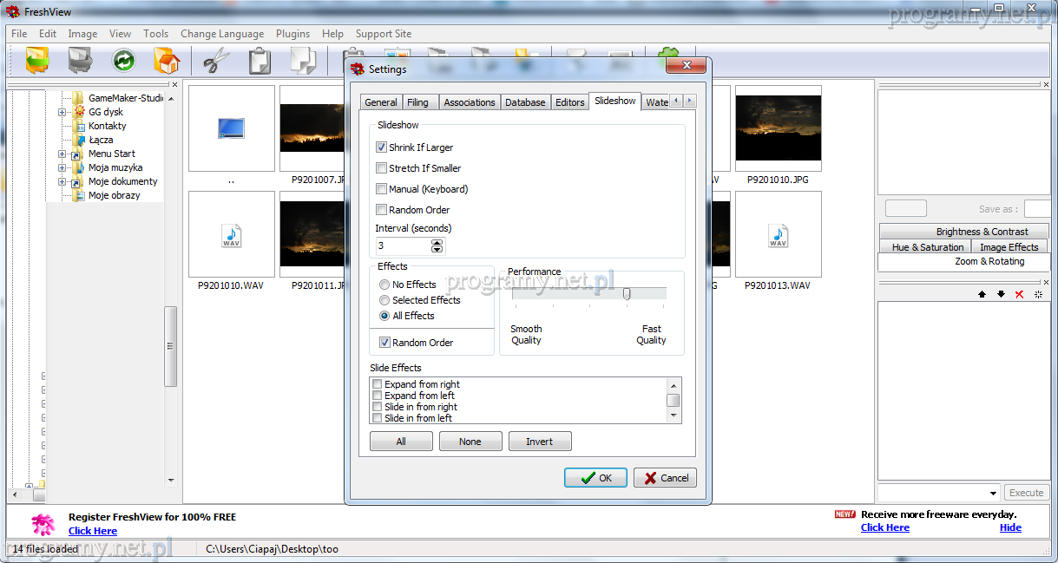Click the green arrow folder back icon
This screenshot has height=563, width=1058.
coord(36,61)
